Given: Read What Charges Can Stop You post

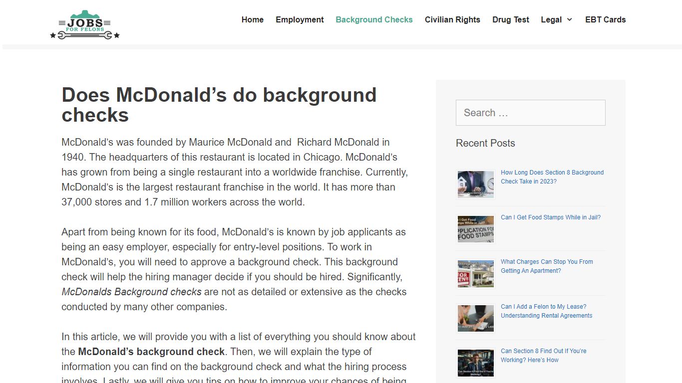Looking at the screenshot, I should (x=547, y=266).
